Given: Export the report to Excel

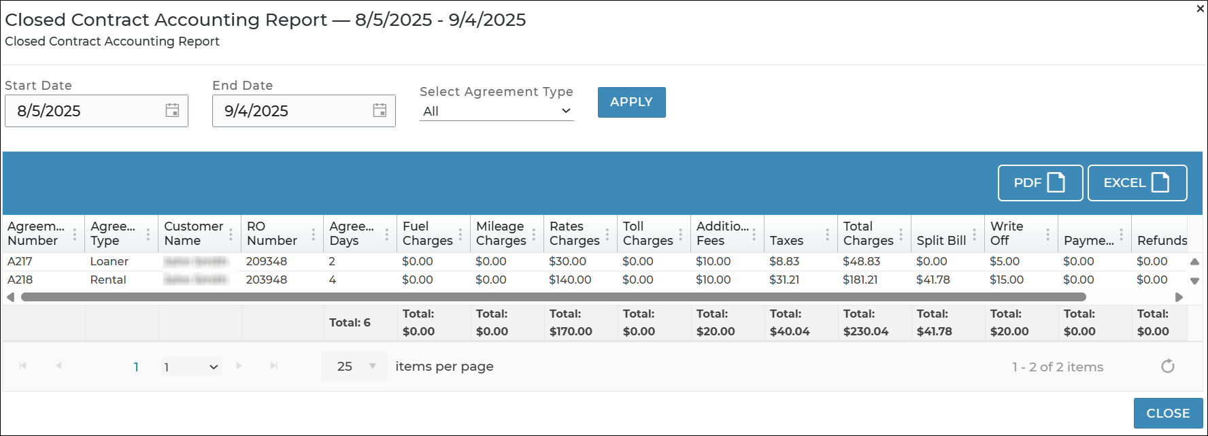Looking at the screenshot, I should tap(1137, 183).
